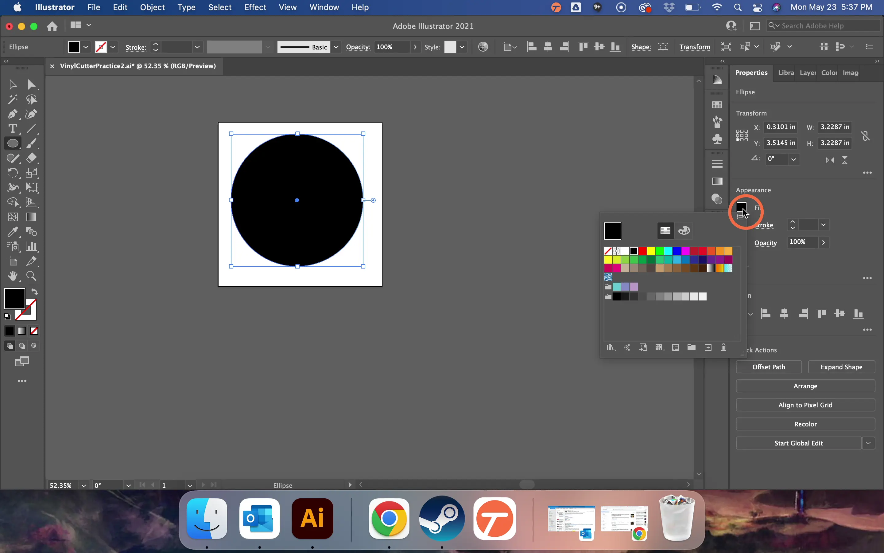Click the Fill swatch in Appearance section
Screen dimensions: 884x553
741,207
